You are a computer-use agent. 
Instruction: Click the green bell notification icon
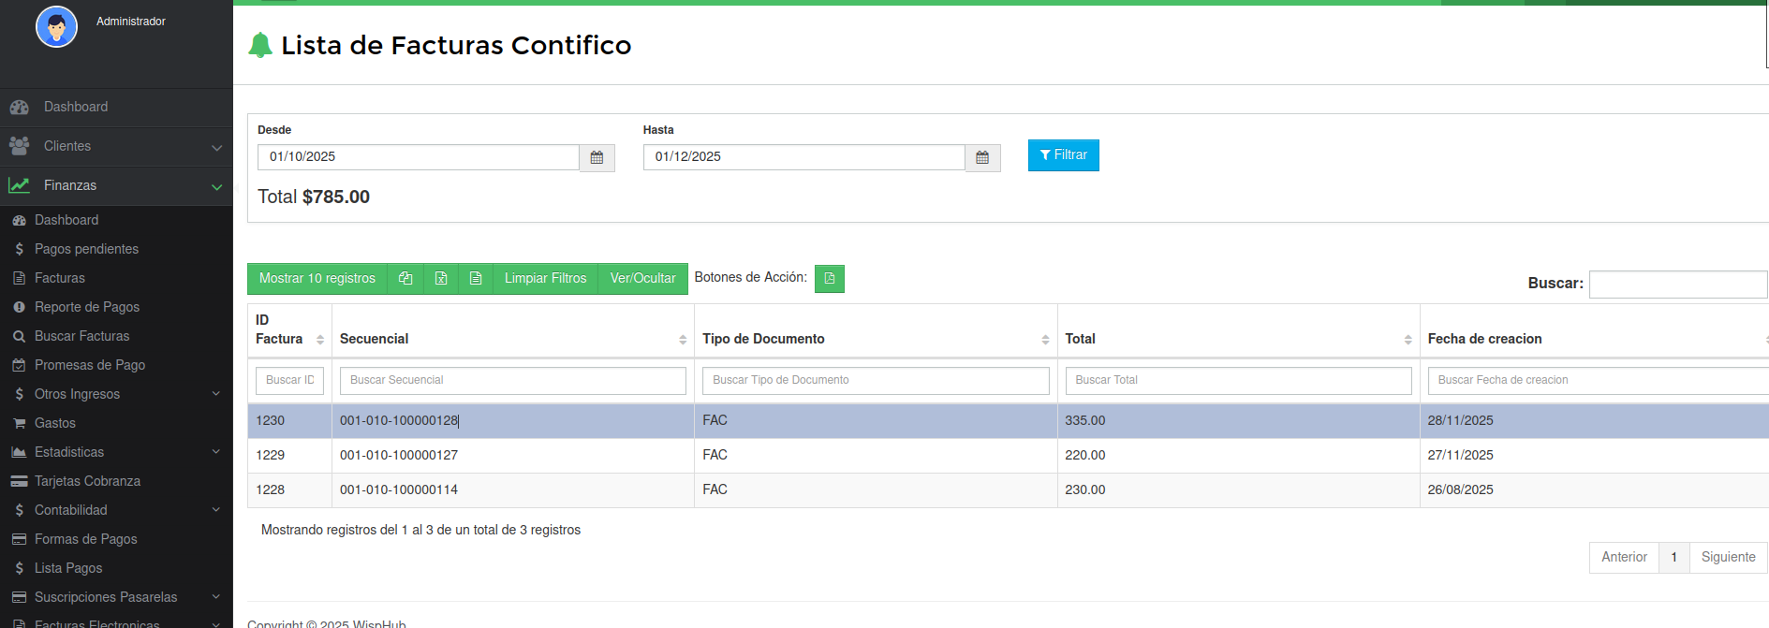tap(260, 45)
